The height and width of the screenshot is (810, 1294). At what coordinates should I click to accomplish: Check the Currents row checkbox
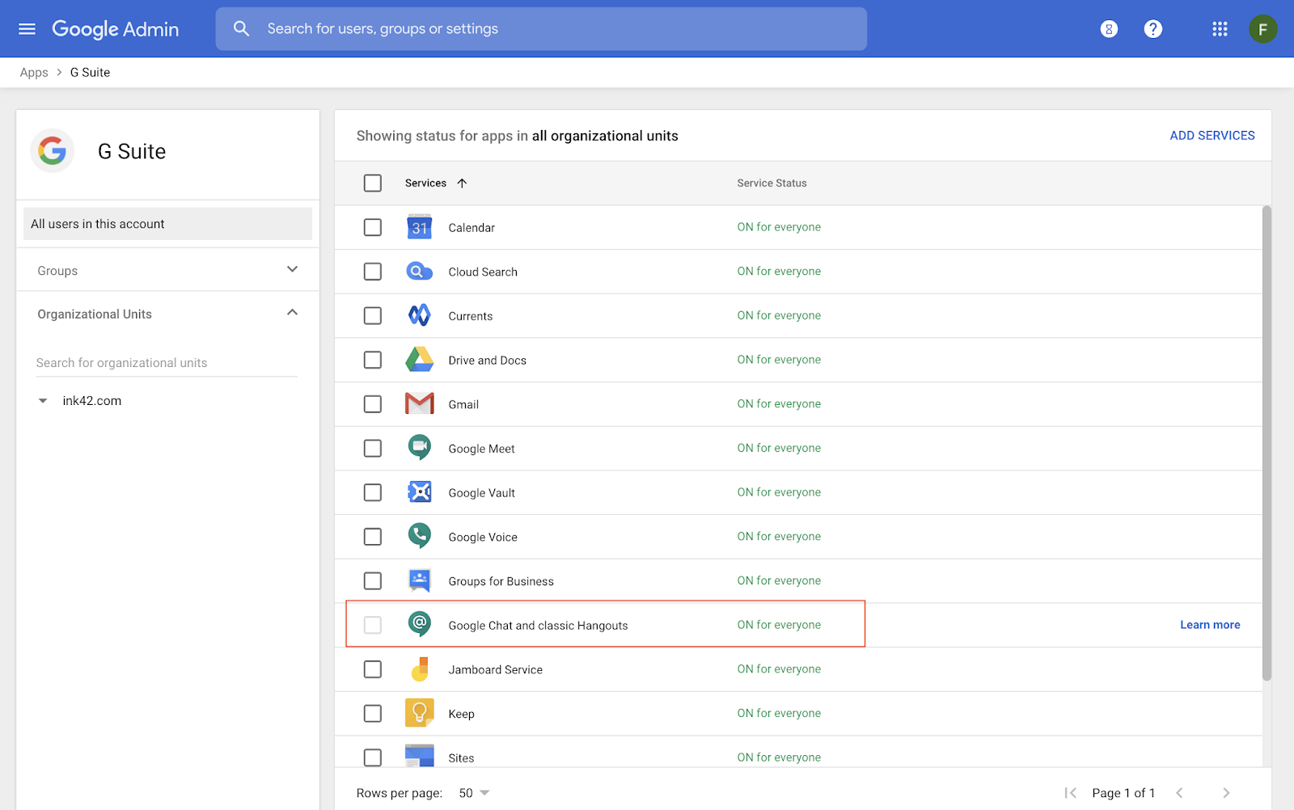point(373,315)
